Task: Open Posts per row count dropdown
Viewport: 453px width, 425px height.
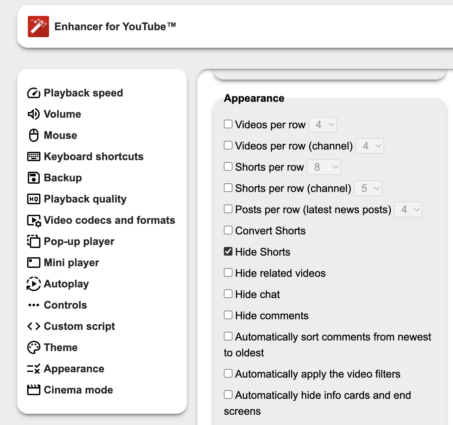Action: coord(408,210)
